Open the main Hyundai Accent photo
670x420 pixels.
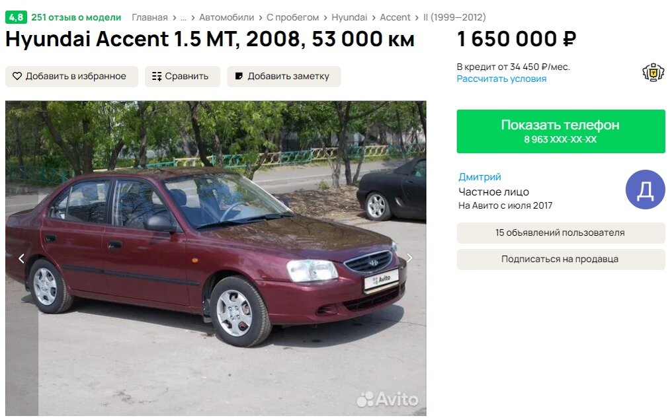click(216, 258)
